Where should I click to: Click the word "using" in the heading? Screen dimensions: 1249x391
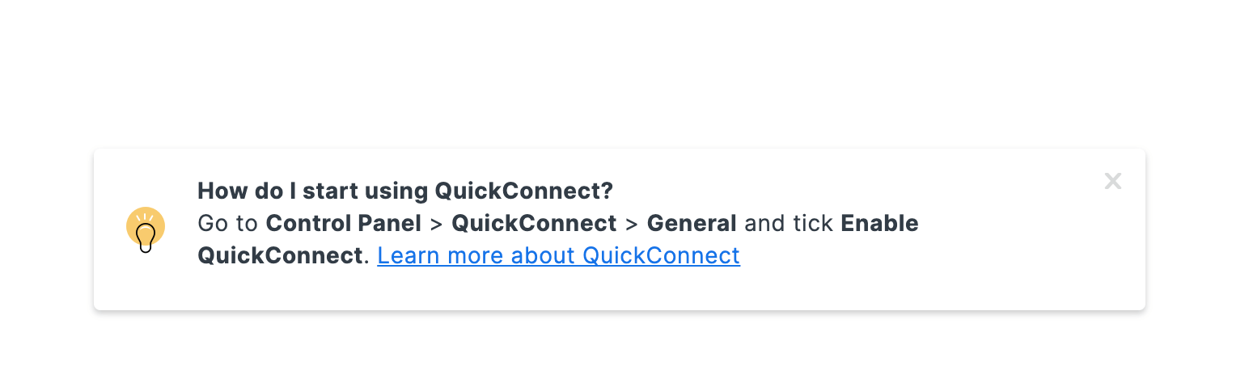click(x=396, y=191)
